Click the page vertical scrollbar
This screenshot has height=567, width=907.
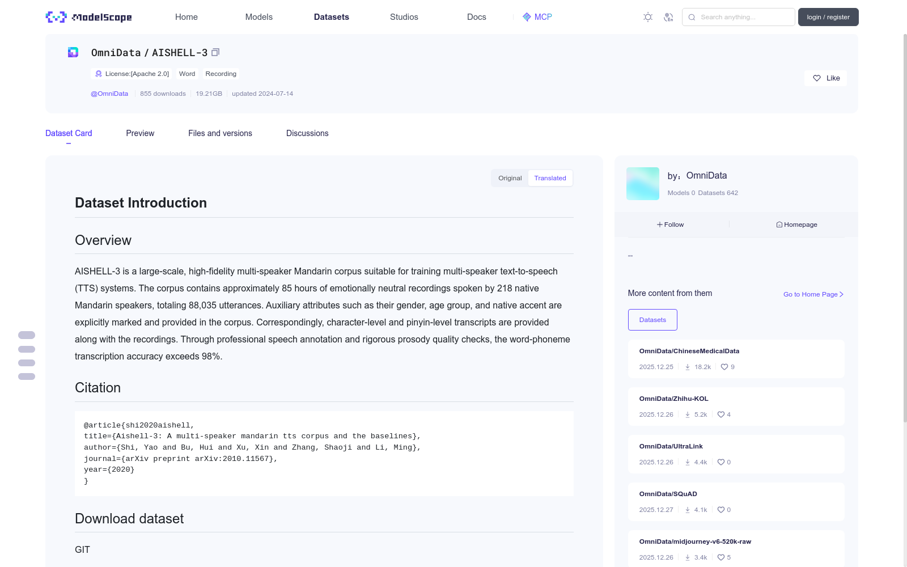point(905,227)
